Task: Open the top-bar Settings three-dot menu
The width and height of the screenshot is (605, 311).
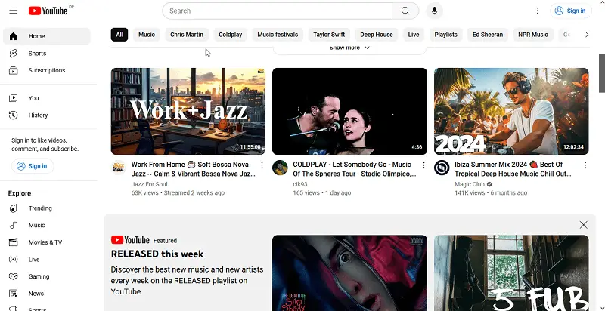Action: point(538,11)
